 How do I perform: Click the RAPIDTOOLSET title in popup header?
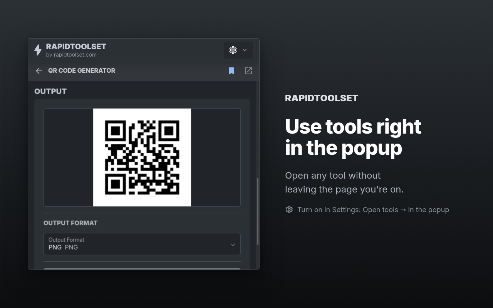tap(76, 47)
